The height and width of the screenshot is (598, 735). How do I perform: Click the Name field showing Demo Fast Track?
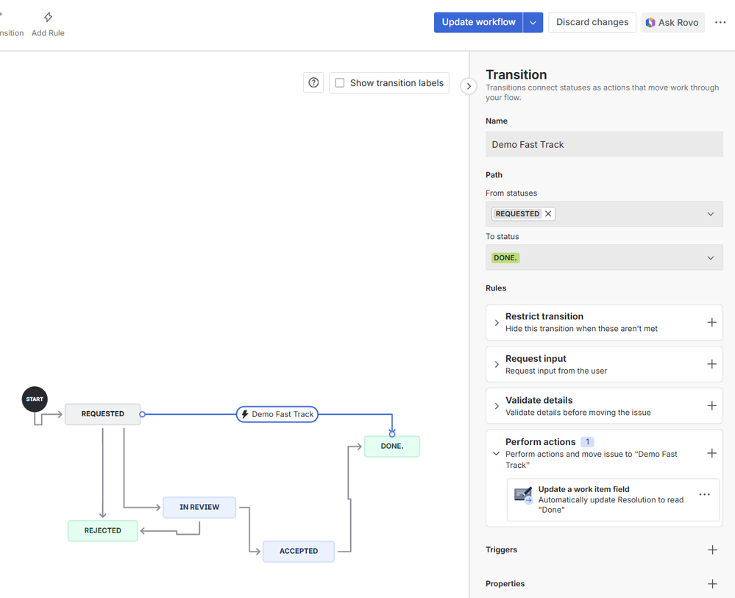pos(603,144)
